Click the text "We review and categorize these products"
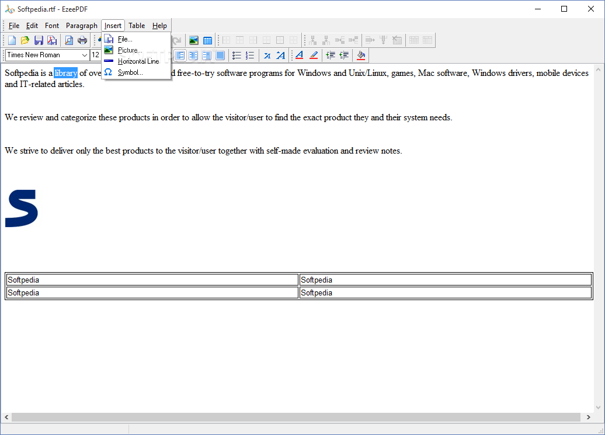 click(x=78, y=117)
